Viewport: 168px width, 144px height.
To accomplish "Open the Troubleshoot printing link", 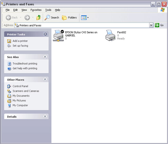I will pos(25,64).
